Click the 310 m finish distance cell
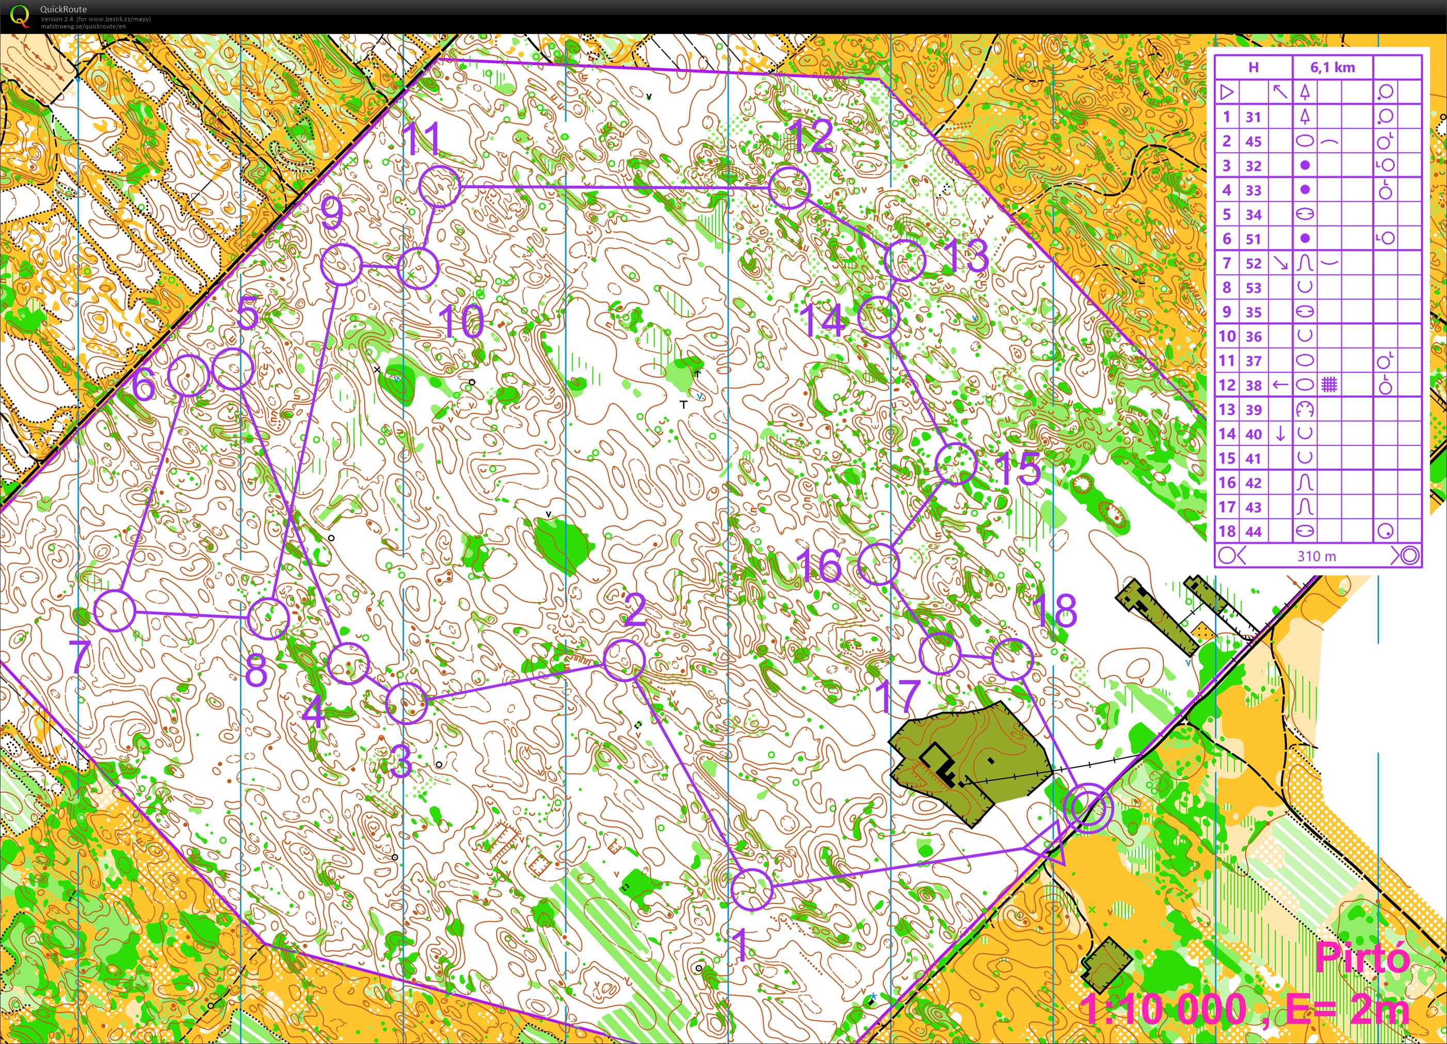Viewport: 1447px width, 1044px height. [1316, 556]
